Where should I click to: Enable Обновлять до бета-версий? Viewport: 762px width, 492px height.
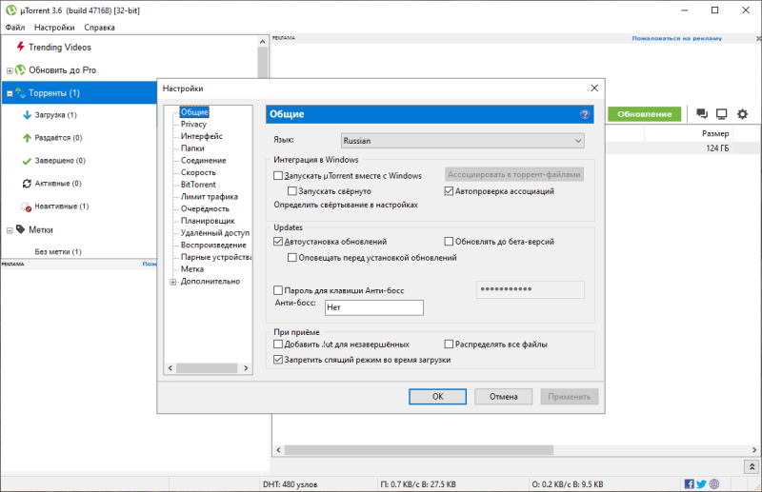[449, 241]
